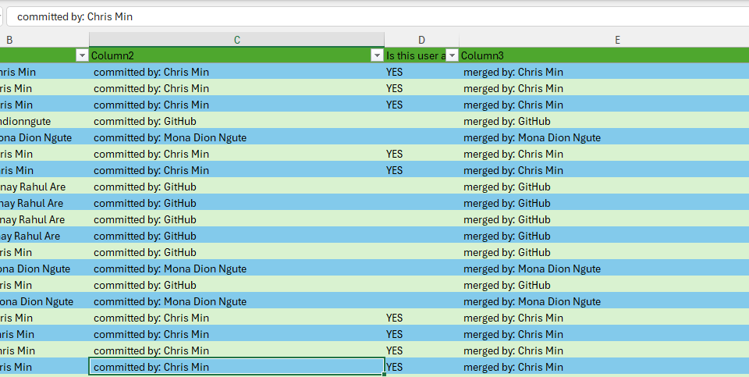Click the fill handle of the active cell
The height and width of the screenshot is (377, 749).
(385, 374)
